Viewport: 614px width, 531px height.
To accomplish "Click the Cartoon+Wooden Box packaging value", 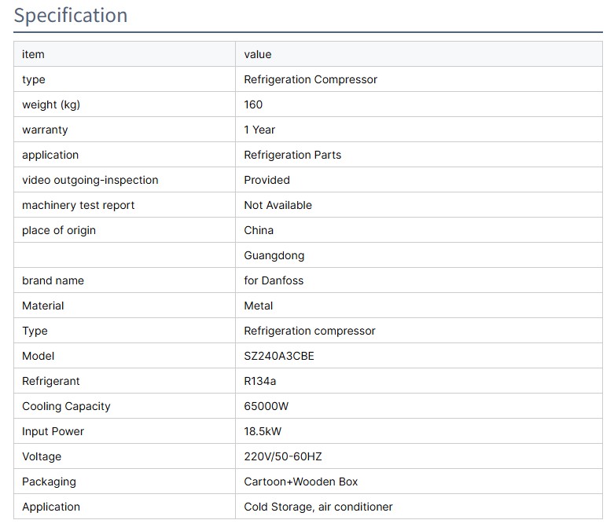I will (x=301, y=482).
